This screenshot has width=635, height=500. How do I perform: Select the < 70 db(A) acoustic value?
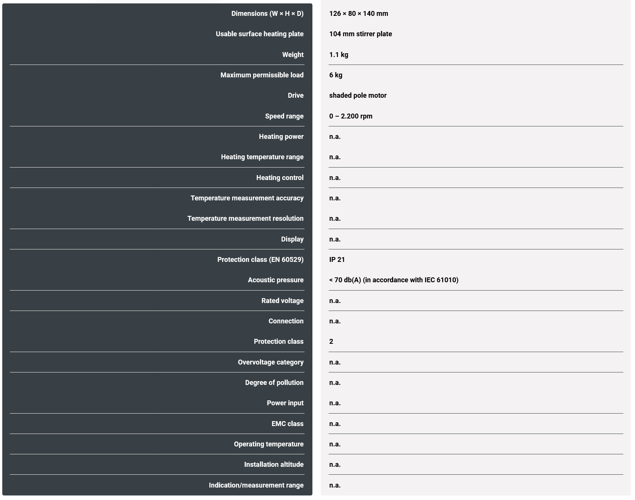point(394,280)
